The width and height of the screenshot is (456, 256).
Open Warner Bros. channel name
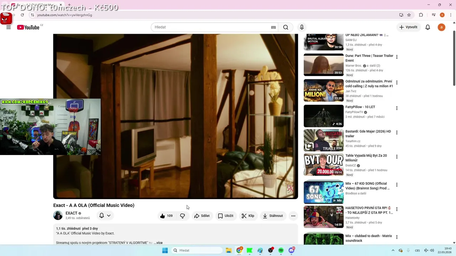click(x=353, y=66)
